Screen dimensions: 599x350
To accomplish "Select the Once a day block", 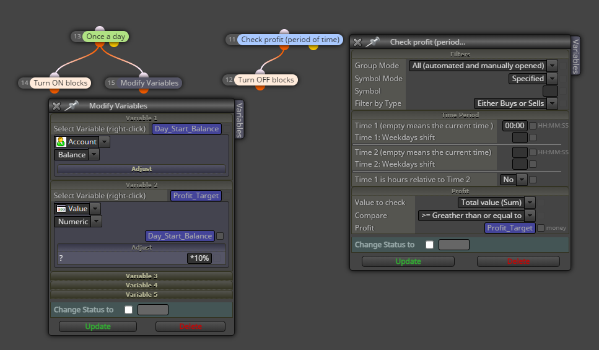I will pyautogui.click(x=106, y=37).
